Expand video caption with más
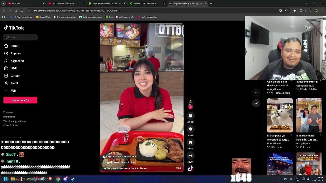 click(x=178, y=168)
